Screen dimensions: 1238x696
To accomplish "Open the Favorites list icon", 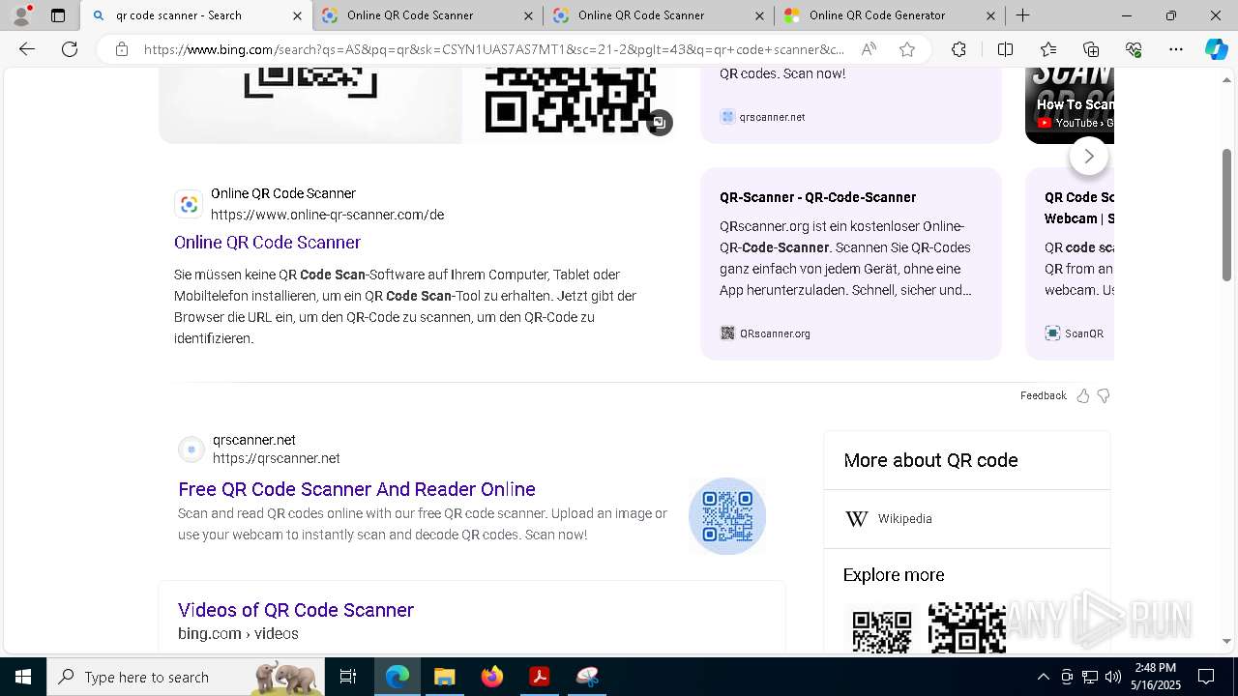I will pos(1048,49).
